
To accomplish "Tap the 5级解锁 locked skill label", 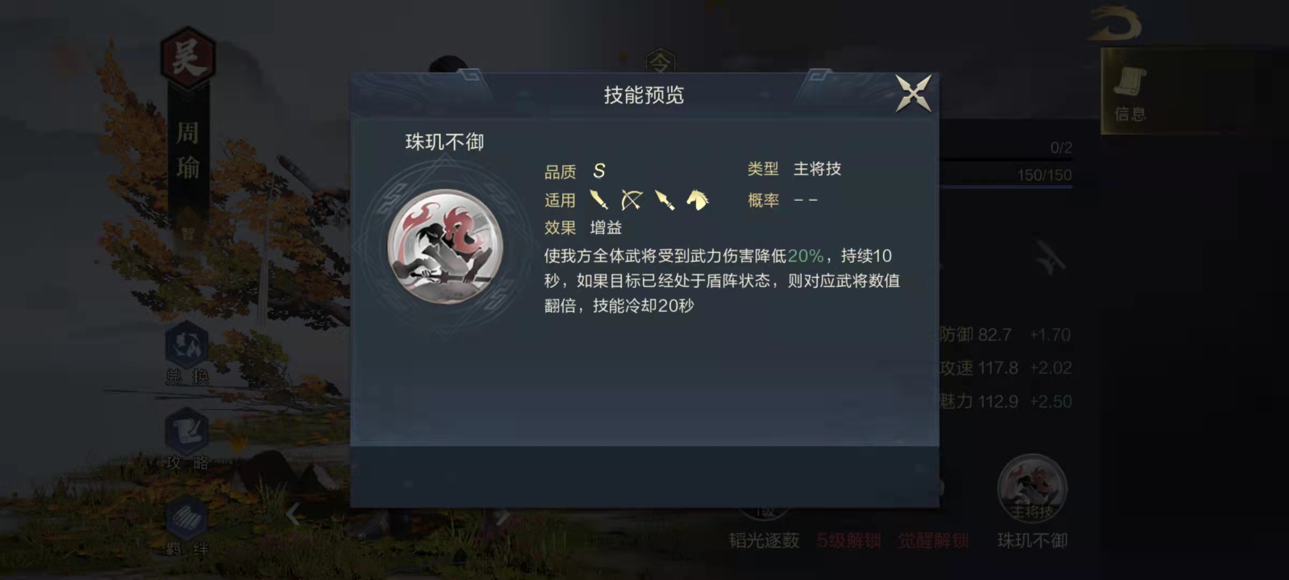I will (x=849, y=540).
